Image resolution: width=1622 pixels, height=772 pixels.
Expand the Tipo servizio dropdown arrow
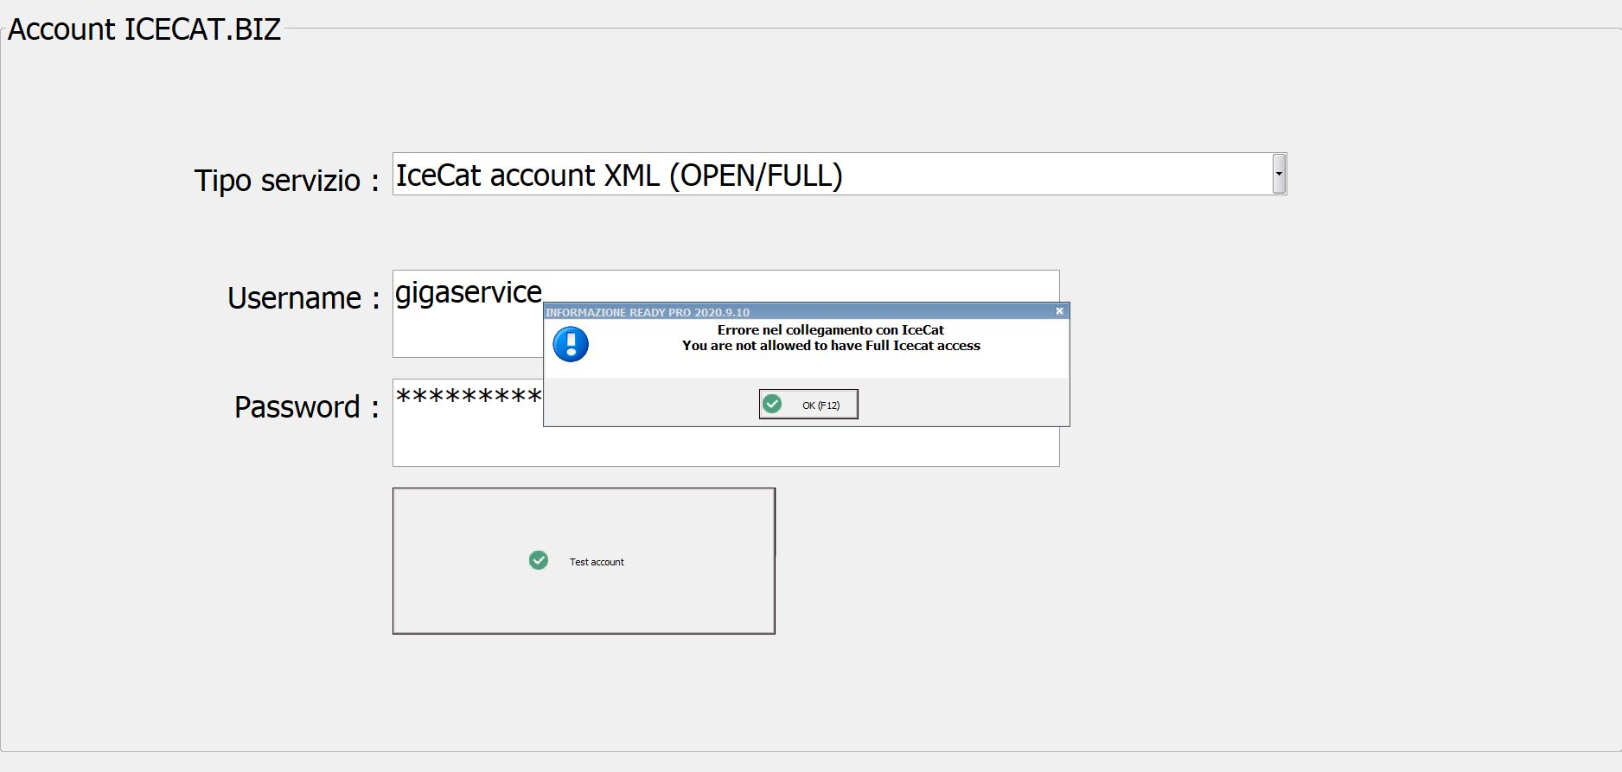click(1279, 174)
